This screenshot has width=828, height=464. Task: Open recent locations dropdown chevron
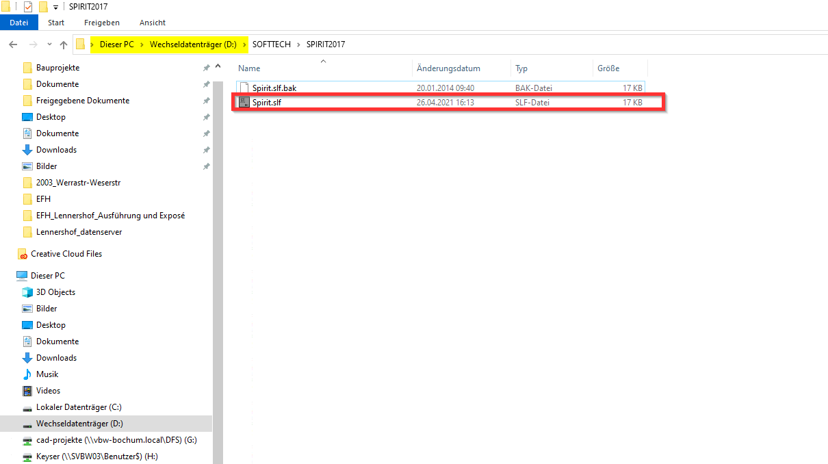pos(49,44)
